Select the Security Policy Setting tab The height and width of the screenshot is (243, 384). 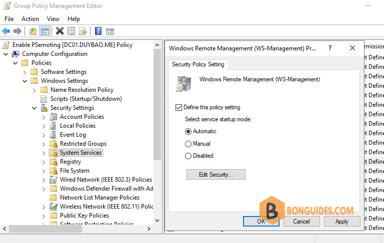tap(198, 64)
